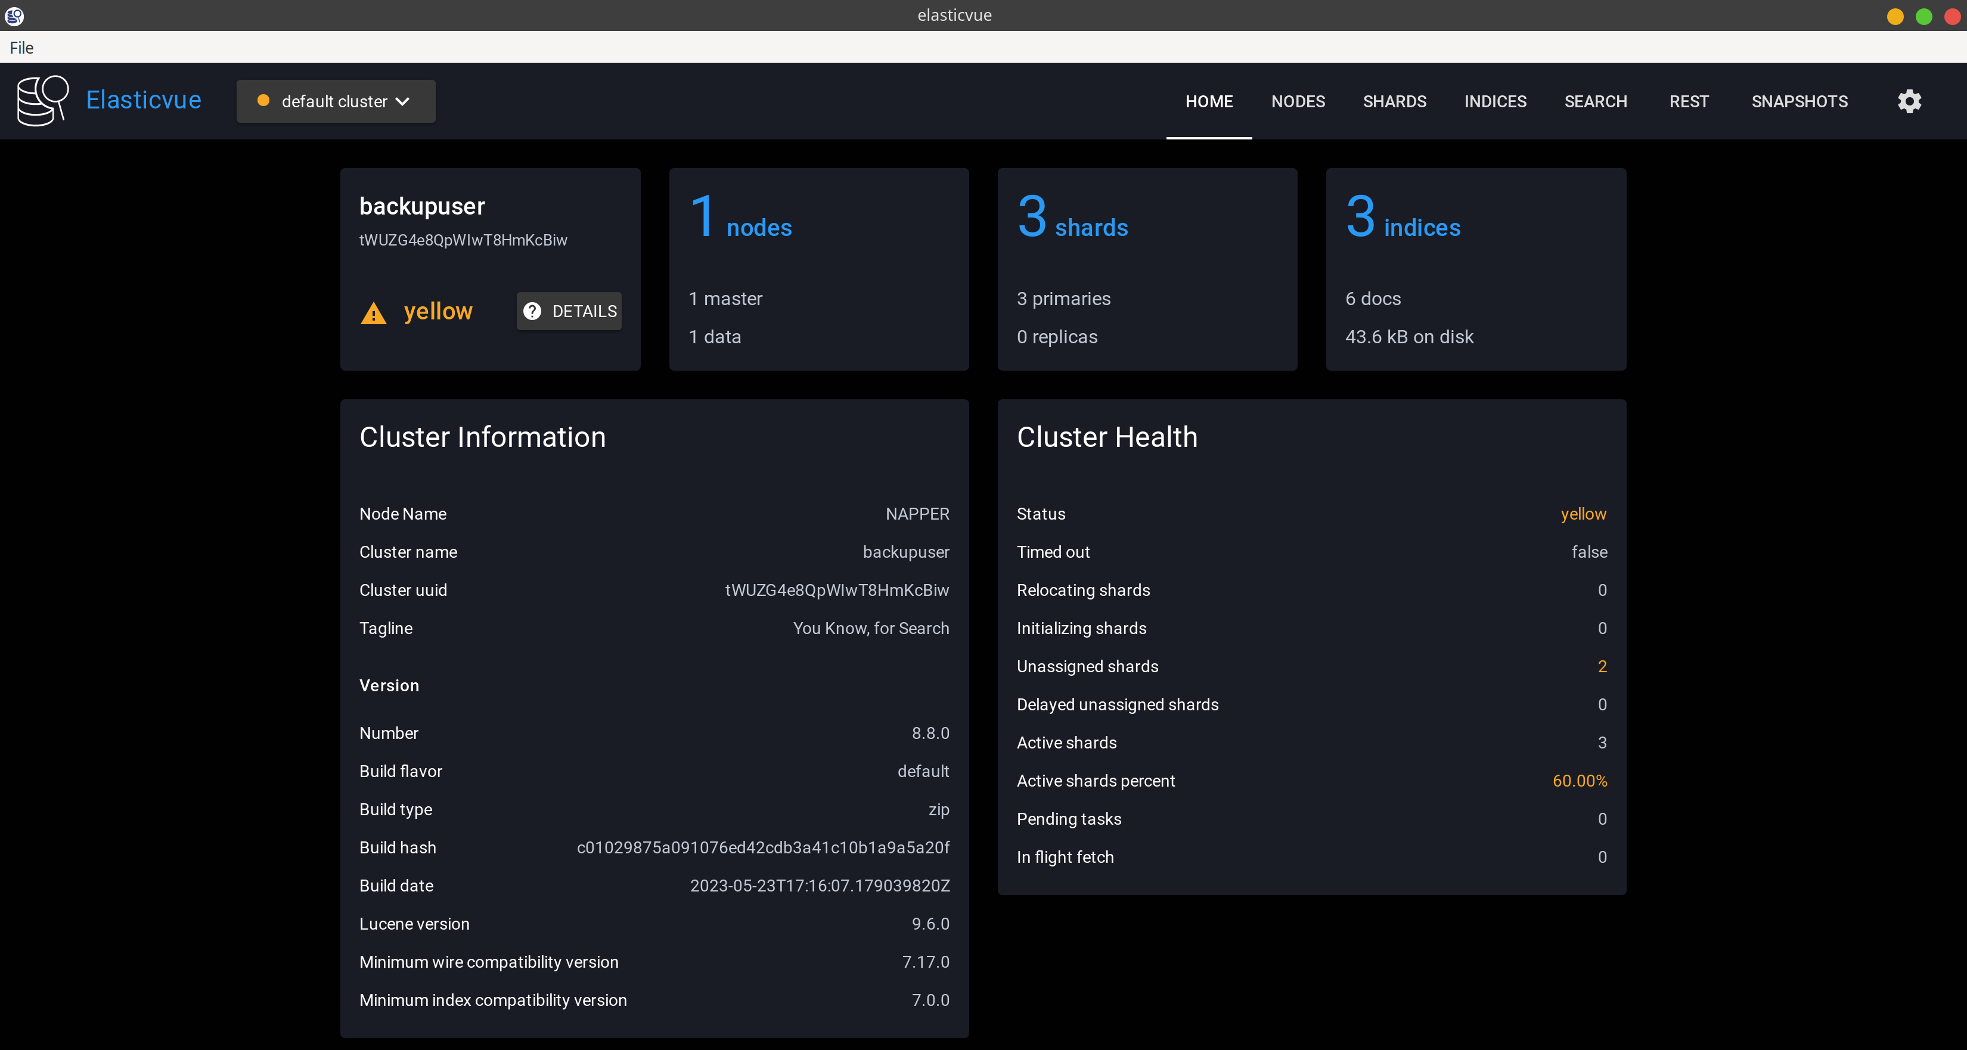Open the '1 nodes' card link
Image resolution: width=1967 pixels, height=1050 pixels.
coord(741,217)
